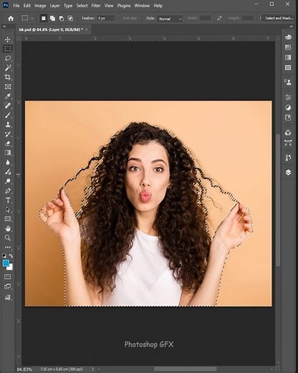Image resolution: width=298 pixels, height=373 pixels.
Task: Change screen mode button
Action: [x=8, y=286]
